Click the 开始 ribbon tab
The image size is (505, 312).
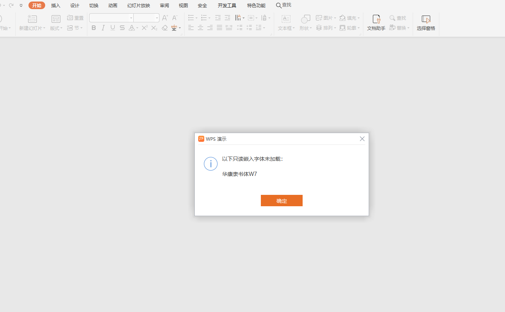tap(37, 5)
